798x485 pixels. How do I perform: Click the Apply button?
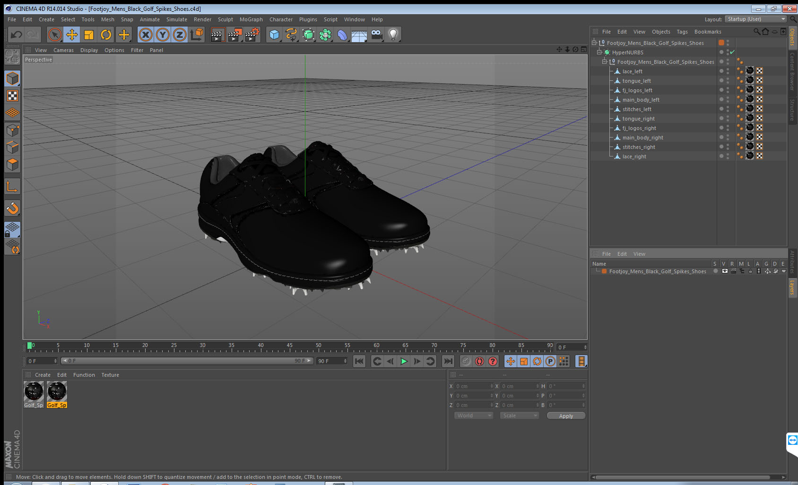click(566, 416)
